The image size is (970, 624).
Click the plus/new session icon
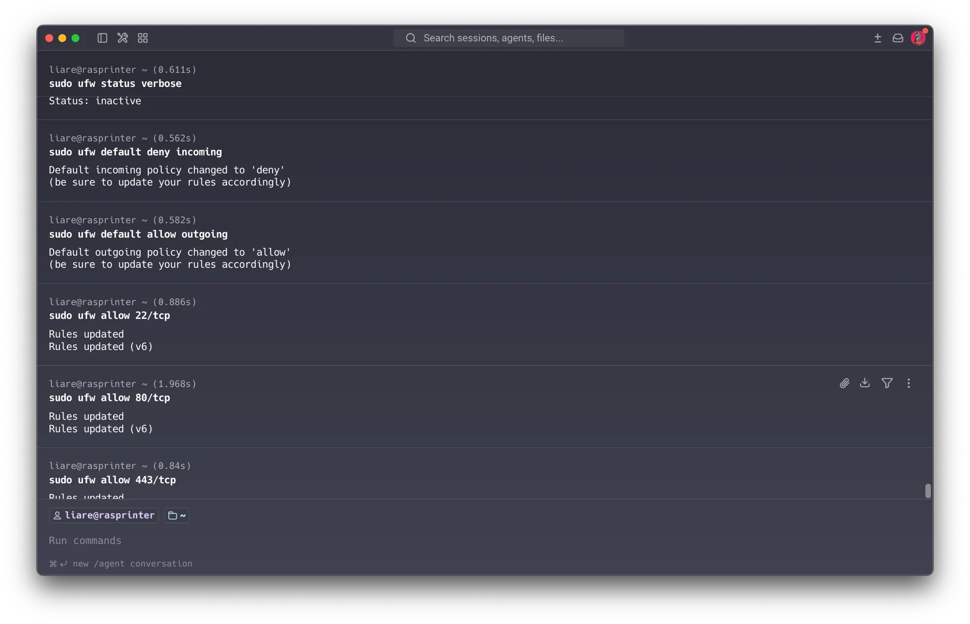[x=877, y=38]
